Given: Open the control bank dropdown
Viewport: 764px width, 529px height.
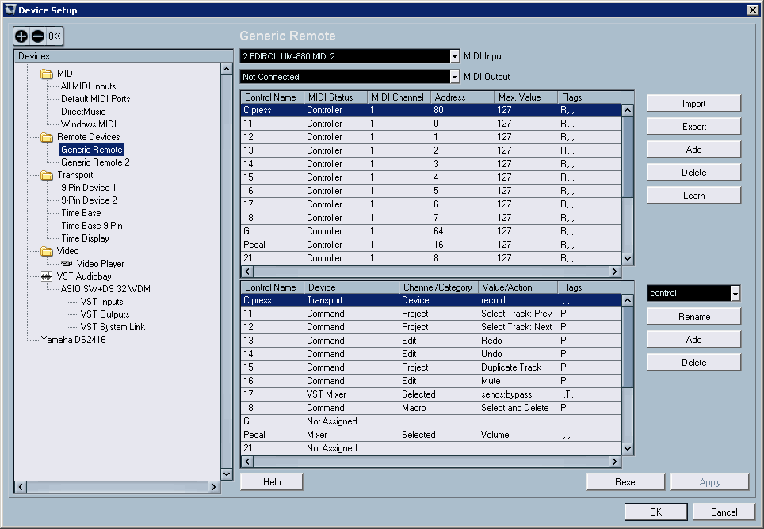Looking at the screenshot, I should tap(735, 294).
